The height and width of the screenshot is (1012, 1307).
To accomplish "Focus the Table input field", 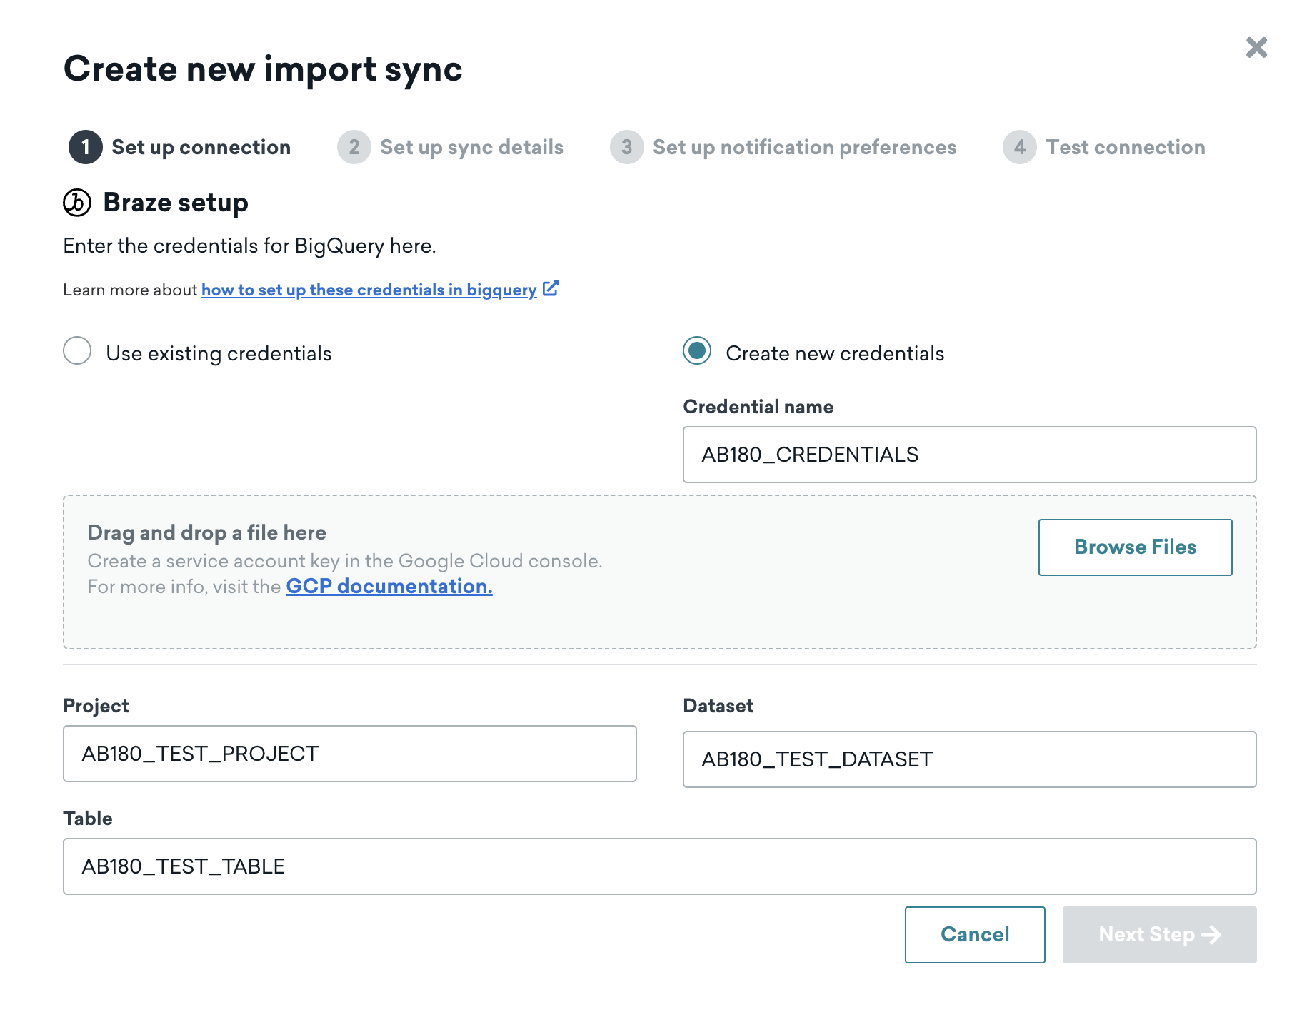I will click(660, 866).
